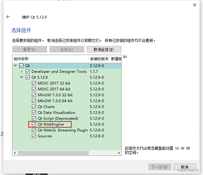Click the 全选(S) button
The image size is (203, 175).
coord(67,49)
